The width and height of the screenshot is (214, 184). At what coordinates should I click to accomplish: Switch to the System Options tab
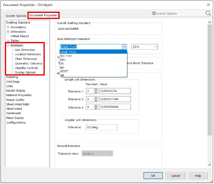tap(16, 16)
